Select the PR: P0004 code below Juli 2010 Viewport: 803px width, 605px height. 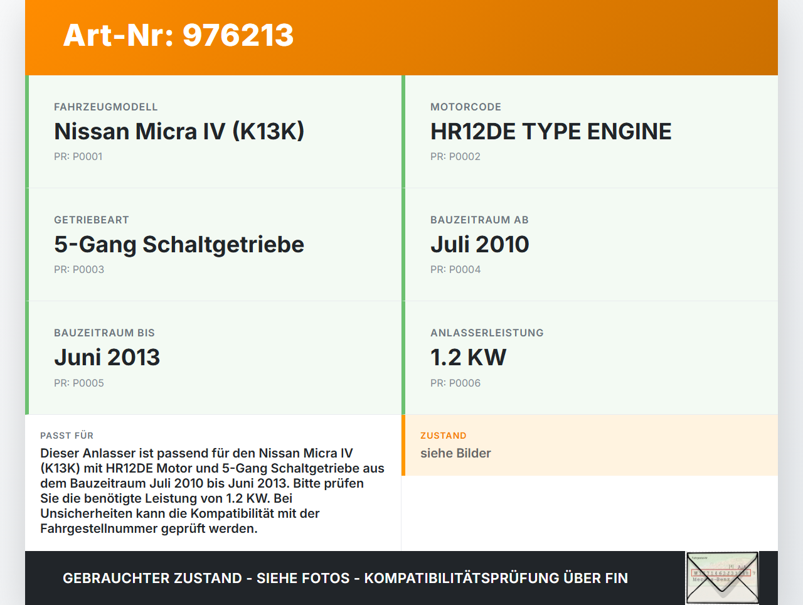[455, 269]
